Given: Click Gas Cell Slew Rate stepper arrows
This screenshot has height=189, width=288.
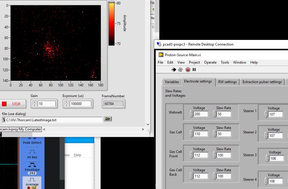Looking at the screenshot, I should click(x=214, y=134).
